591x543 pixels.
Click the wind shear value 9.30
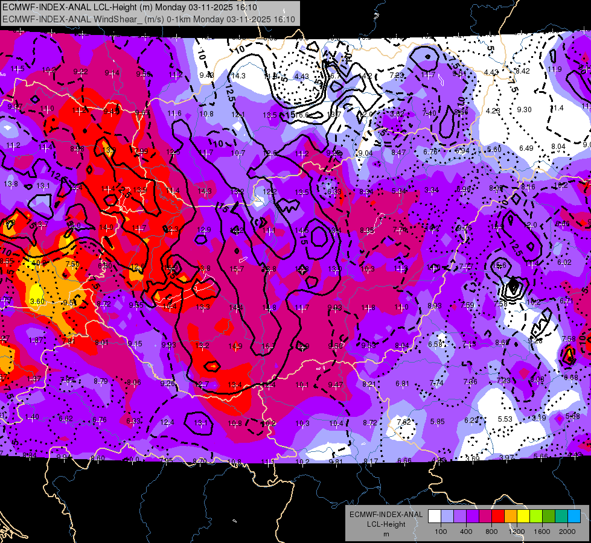click(x=524, y=110)
